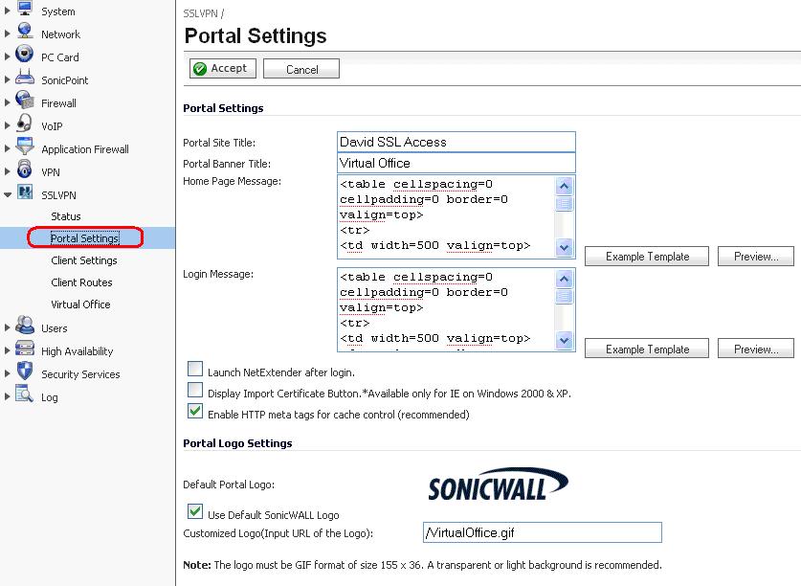This screenshot has width=801, height=586.
Task: Expand the System menu arrow
Action: tap(7, 11)
